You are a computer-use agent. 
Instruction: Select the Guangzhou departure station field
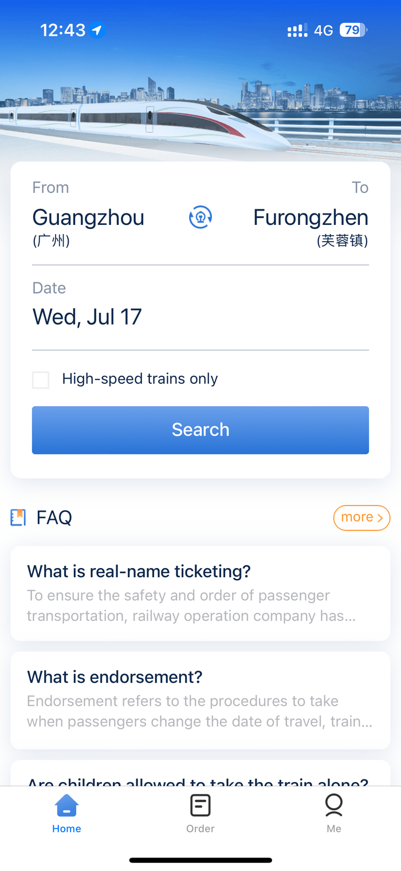(88, 226)
